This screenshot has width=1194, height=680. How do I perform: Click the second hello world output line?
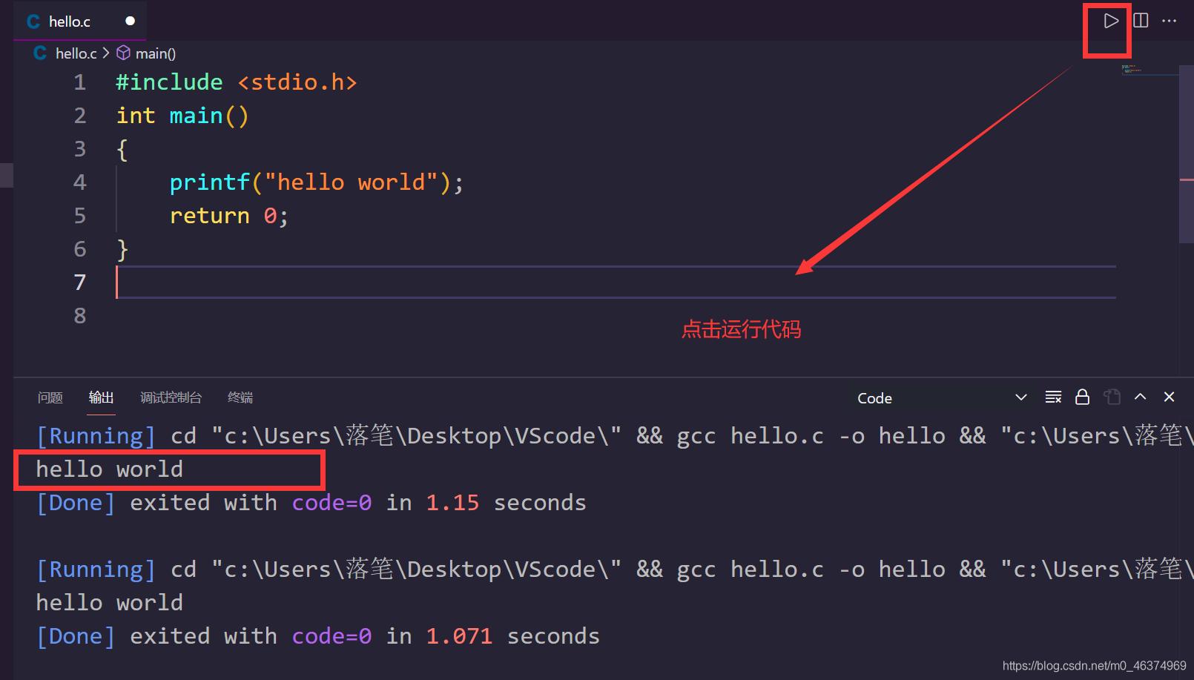[x=110, y=603]
